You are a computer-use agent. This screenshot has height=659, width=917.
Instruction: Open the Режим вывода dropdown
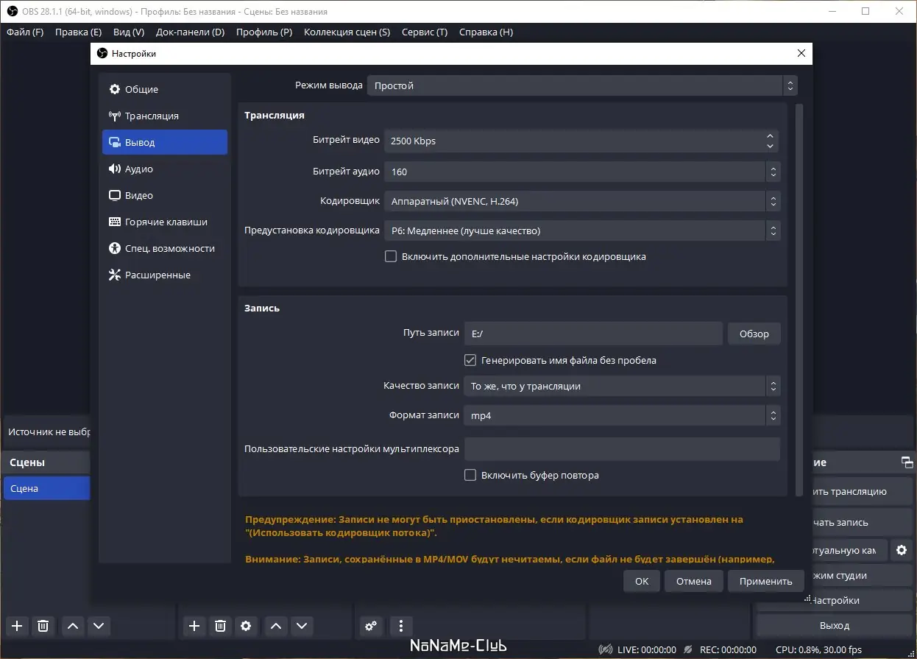coord(582,85)
